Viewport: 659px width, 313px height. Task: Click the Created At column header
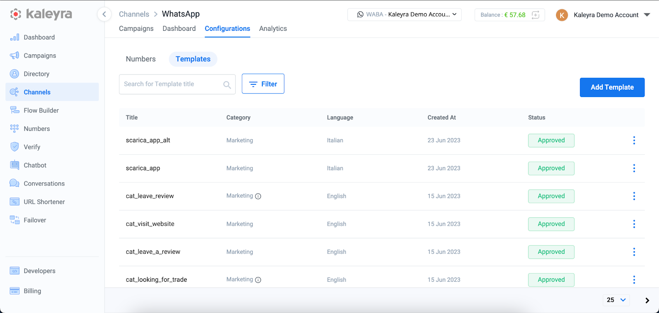442,118
